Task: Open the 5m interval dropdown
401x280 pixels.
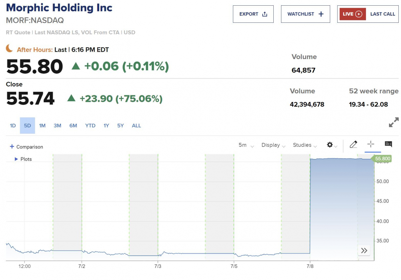Action: point(246,145)
